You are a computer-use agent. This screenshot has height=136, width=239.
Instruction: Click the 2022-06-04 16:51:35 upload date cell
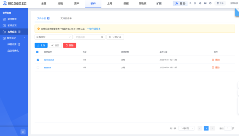(x=168, y=68)
